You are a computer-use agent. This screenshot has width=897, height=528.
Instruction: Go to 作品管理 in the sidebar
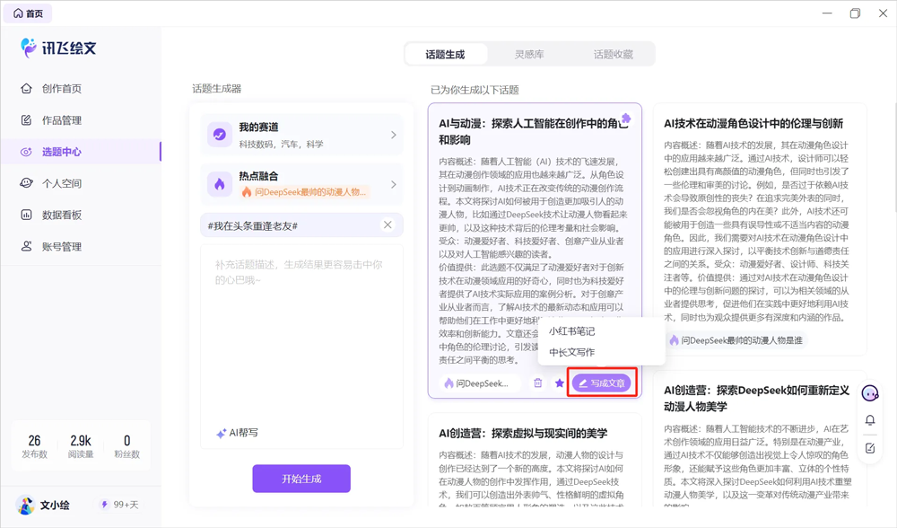click(x=61, y=120)
